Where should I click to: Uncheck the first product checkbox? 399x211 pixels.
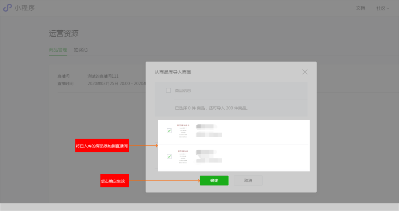tap(169, 130)
